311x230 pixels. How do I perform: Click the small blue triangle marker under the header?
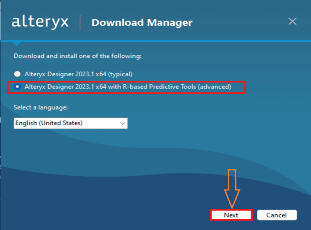coord(17,44)
